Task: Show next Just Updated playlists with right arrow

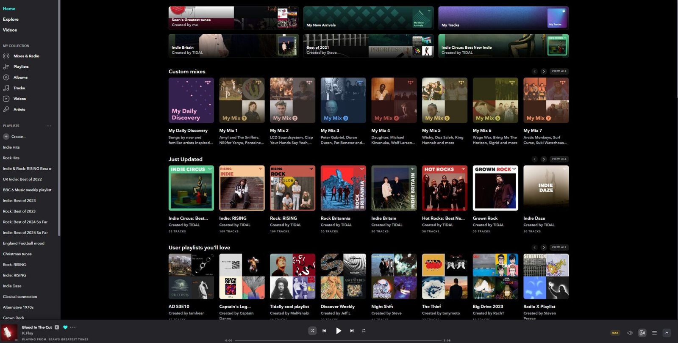Action: coord(544,159)
